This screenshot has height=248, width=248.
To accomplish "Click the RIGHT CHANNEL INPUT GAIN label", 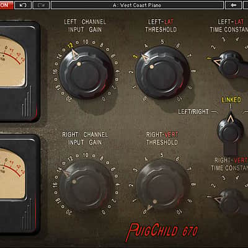I will click(x=85, y=138).
